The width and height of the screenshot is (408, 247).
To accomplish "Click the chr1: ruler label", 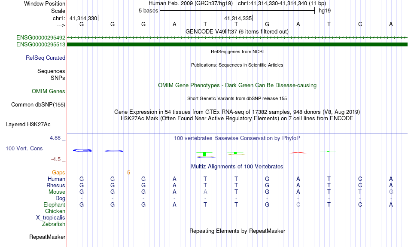I will coord(59,18).
